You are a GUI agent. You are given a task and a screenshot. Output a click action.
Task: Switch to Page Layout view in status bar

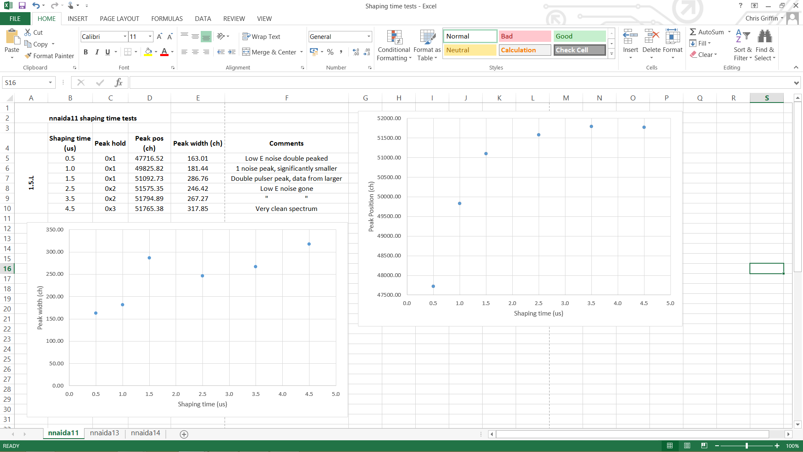coord(687,446)
